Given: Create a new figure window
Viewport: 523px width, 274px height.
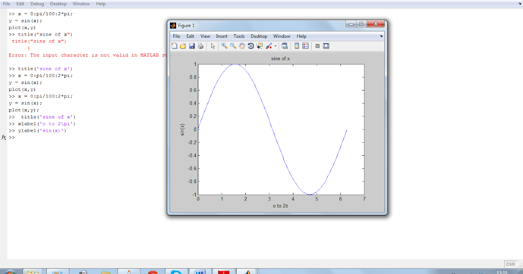Looking at the screenshot, I should 174,47.
